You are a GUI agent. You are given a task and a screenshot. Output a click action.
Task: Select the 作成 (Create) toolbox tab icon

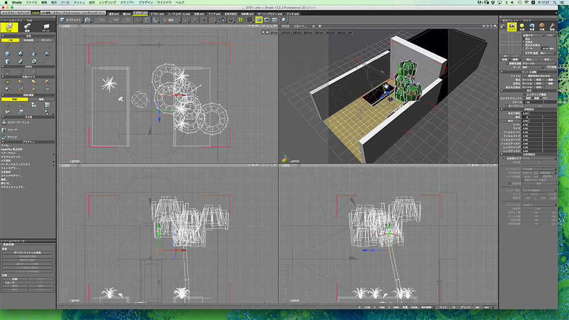pyautogui.click(x=8, y=27)
